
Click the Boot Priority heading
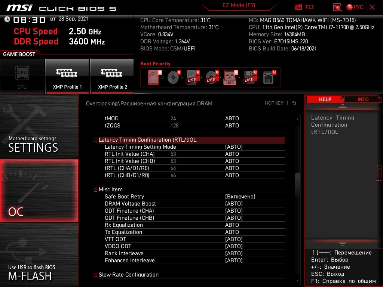point(155,64)
